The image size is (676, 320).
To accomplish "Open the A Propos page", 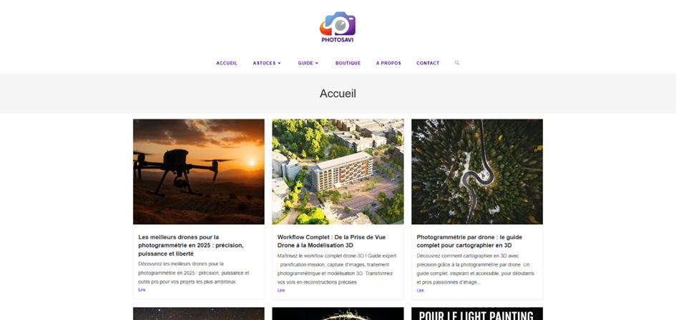I will pos(388,63).
